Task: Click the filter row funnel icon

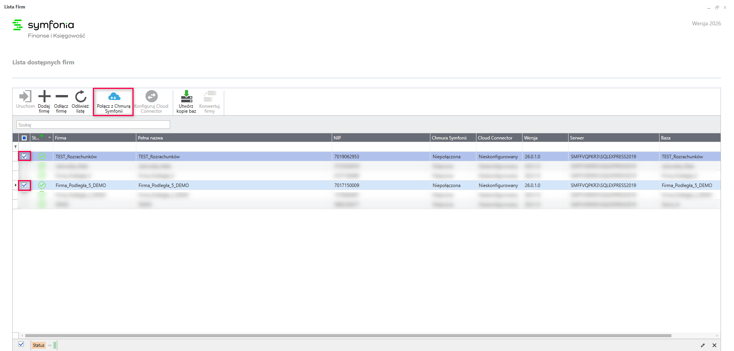Action: [15, 147]
